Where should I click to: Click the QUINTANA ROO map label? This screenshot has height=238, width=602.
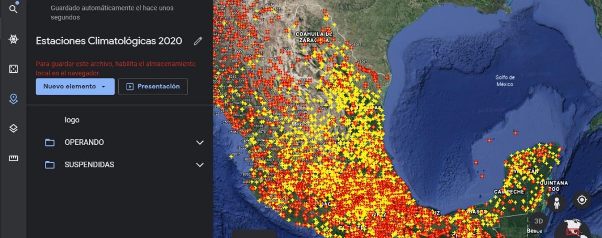[554, 186]
